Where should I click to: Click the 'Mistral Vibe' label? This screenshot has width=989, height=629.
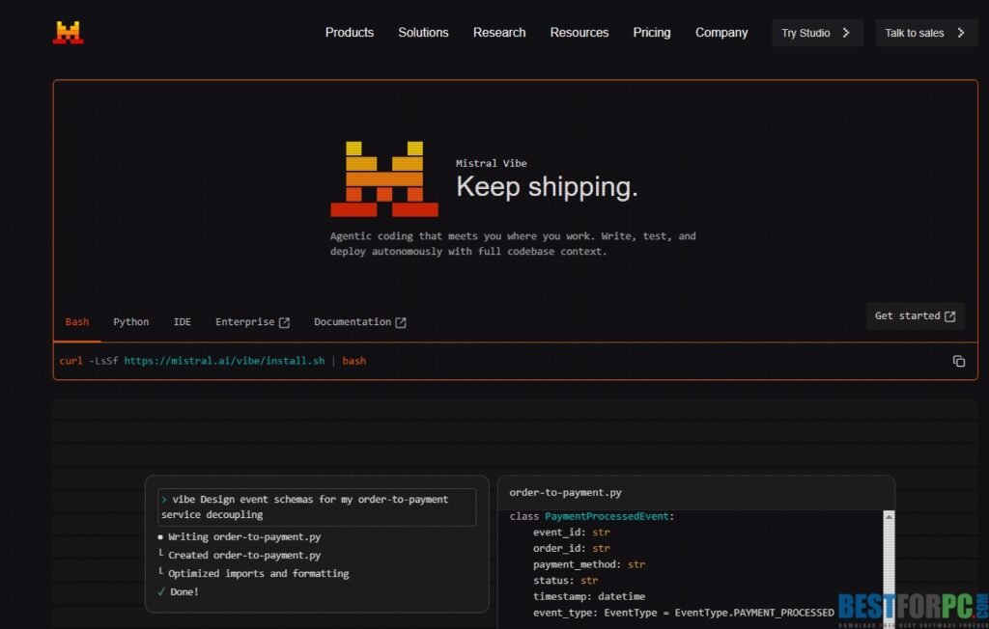point(492,163)
